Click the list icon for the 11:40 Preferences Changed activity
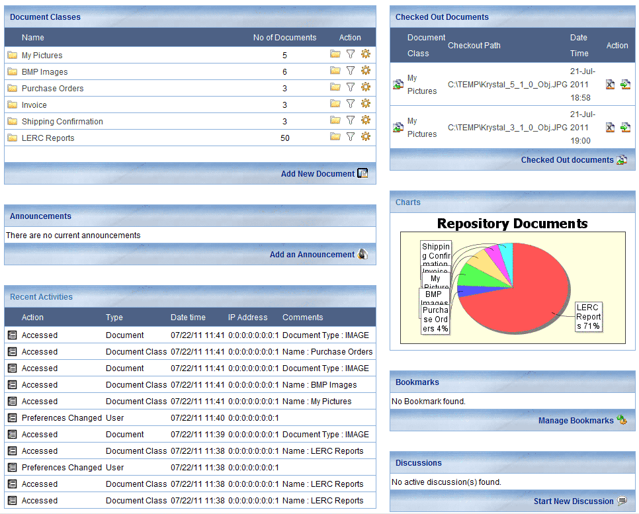The height and width of the screenshot is (514, 639). point(13,418)
